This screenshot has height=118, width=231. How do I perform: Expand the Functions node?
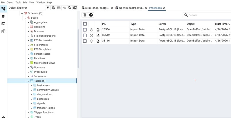(x=28, y=58)
